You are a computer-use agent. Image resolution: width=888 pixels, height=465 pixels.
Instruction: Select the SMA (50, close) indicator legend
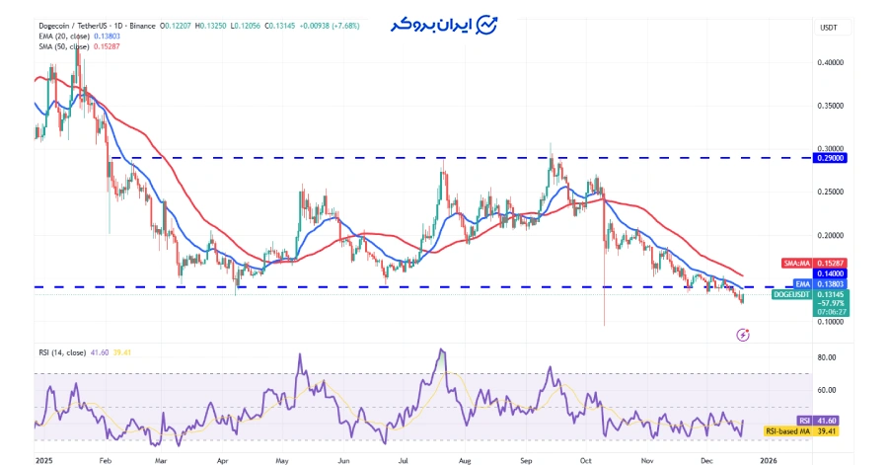click(67, 45)
